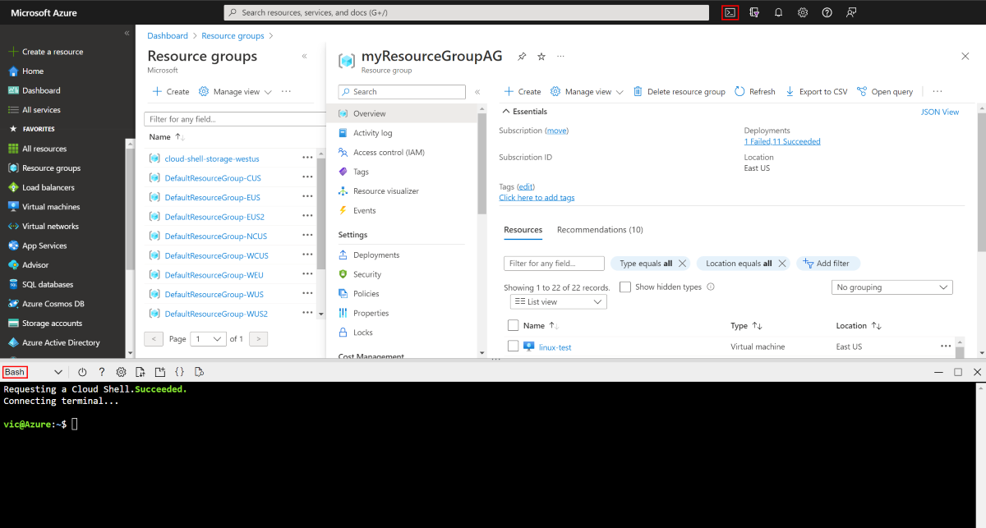
Task: Open portal Settings gear in top bar
Action: (x=803, y=12)
